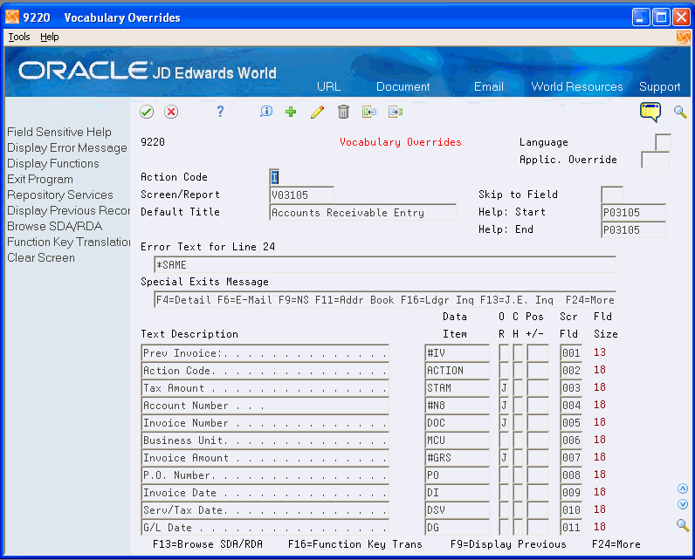Click the pencil Change icon

coord(317,112)
